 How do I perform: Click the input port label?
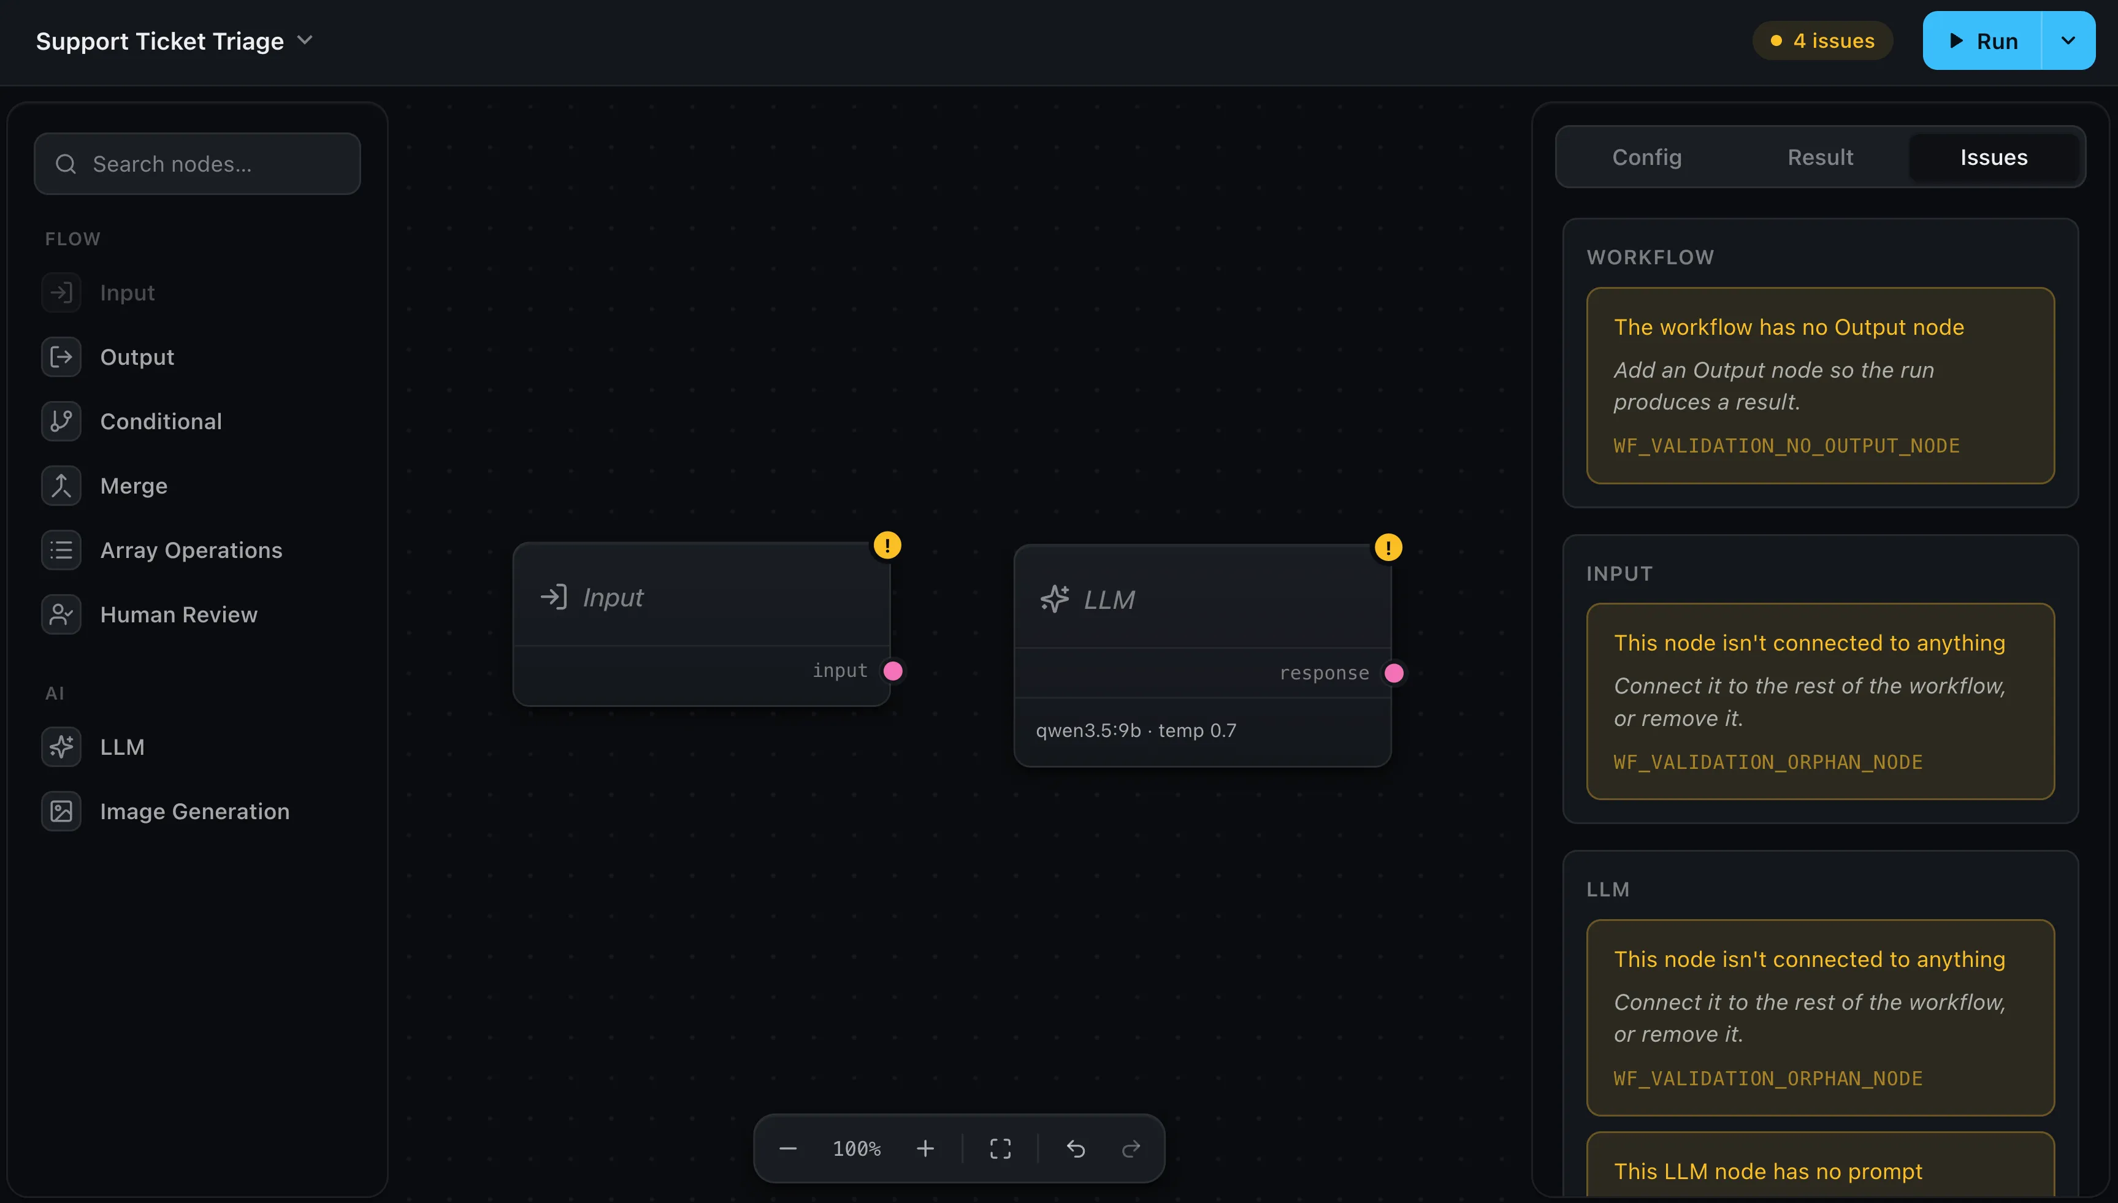(840, 671)
